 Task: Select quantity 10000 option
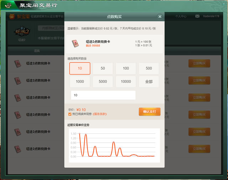(126, 82)
